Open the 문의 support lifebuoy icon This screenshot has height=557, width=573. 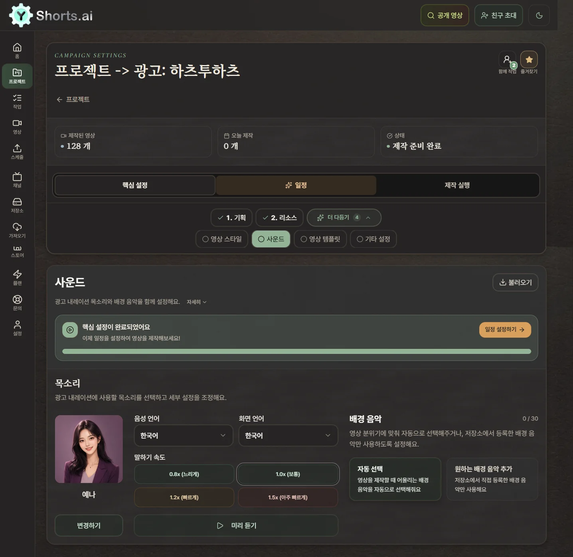tap(17, 302)
